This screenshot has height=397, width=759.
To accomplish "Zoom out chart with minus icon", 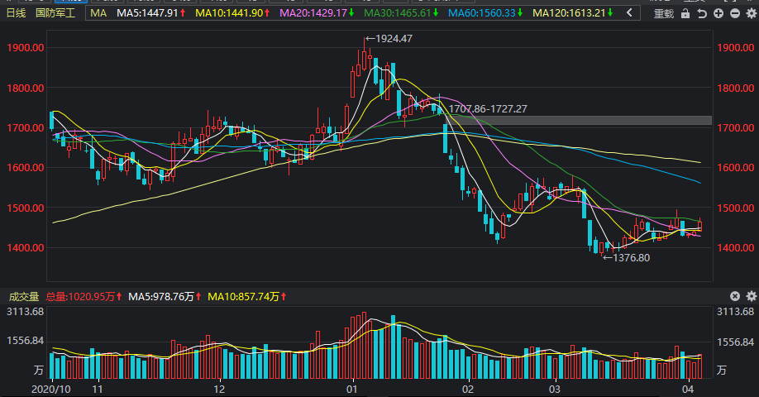I will click(x=735, y=13).
